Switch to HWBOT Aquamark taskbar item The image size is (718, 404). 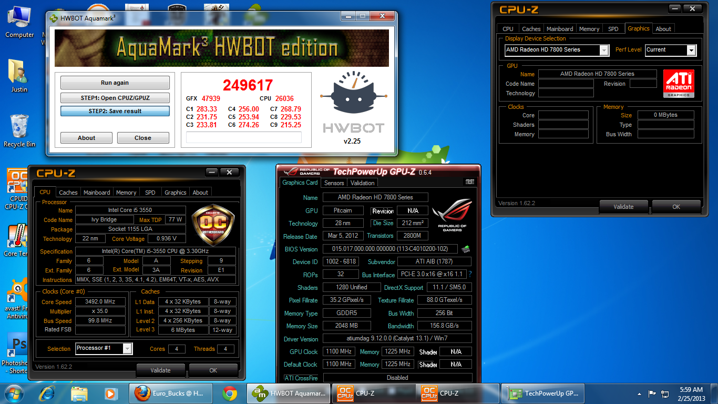click(288, 393)
